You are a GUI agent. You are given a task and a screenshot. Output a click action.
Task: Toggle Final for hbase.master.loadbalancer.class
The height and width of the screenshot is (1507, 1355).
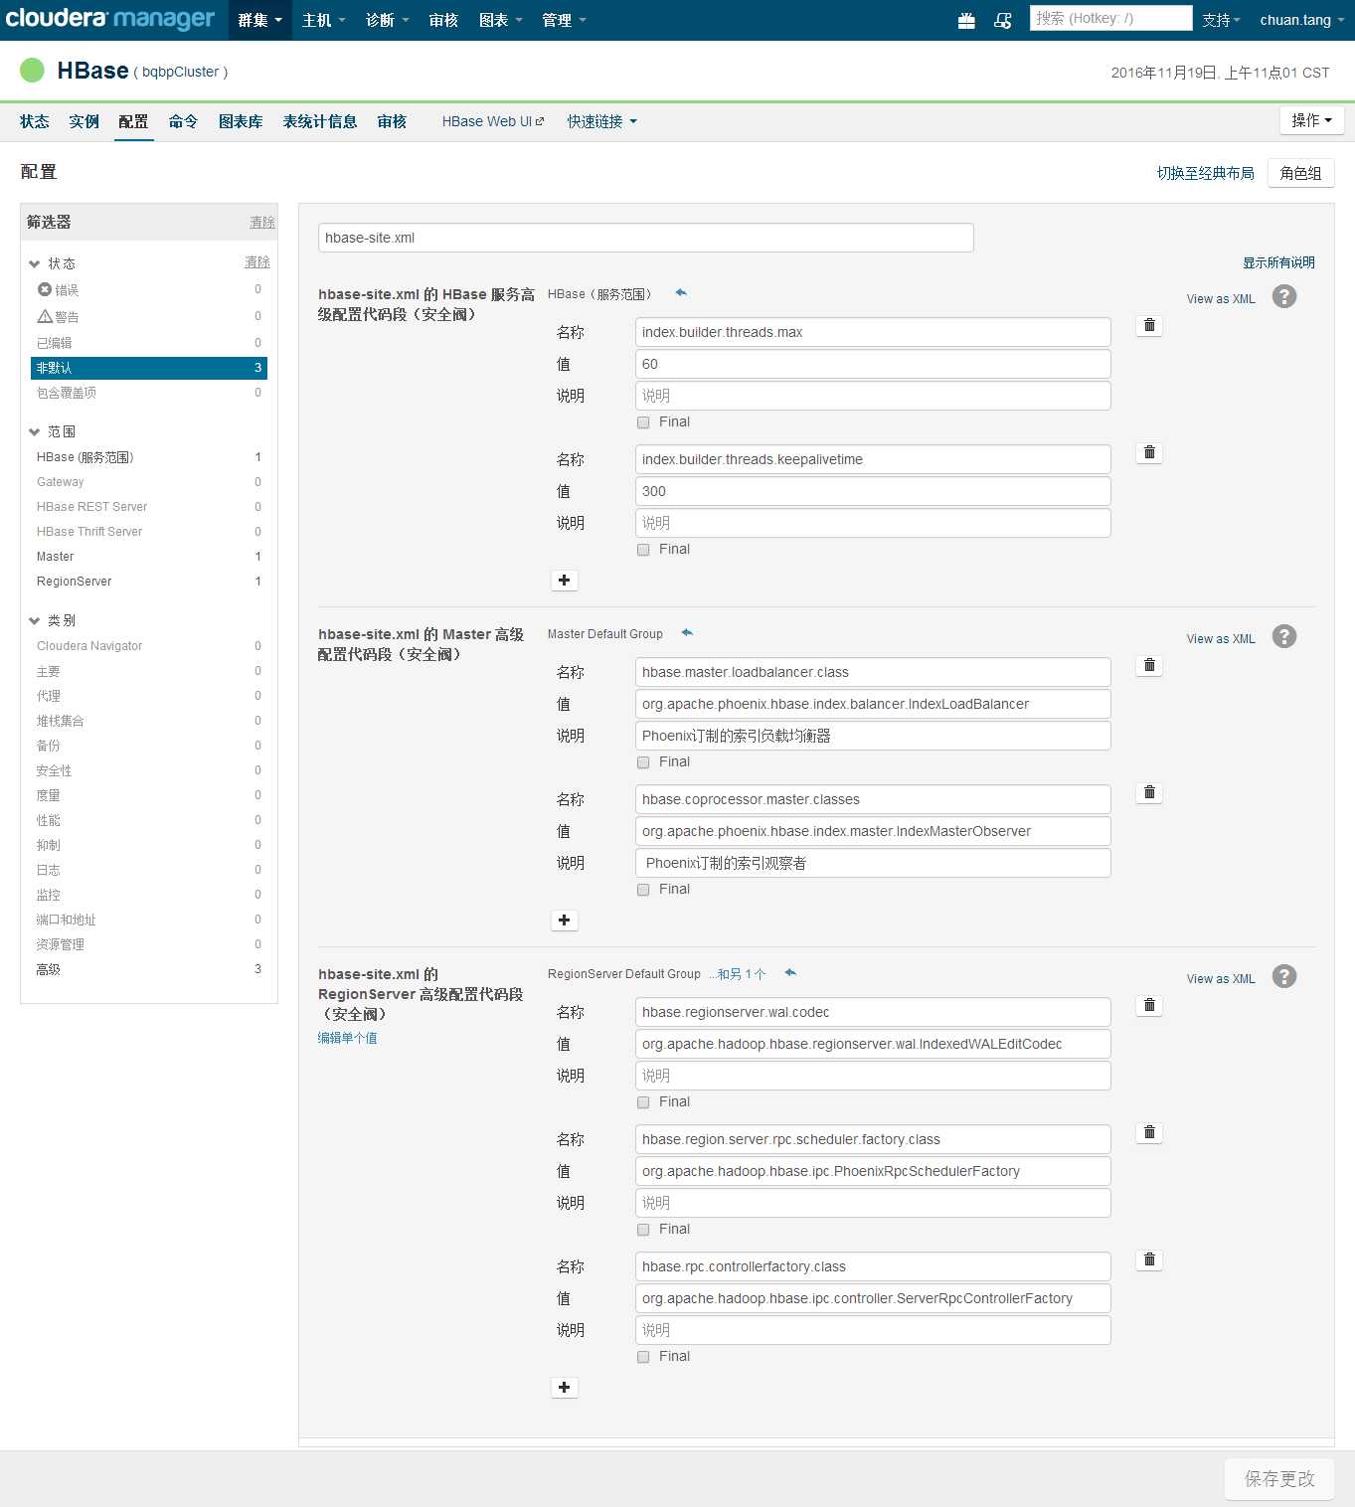(643, 762)
